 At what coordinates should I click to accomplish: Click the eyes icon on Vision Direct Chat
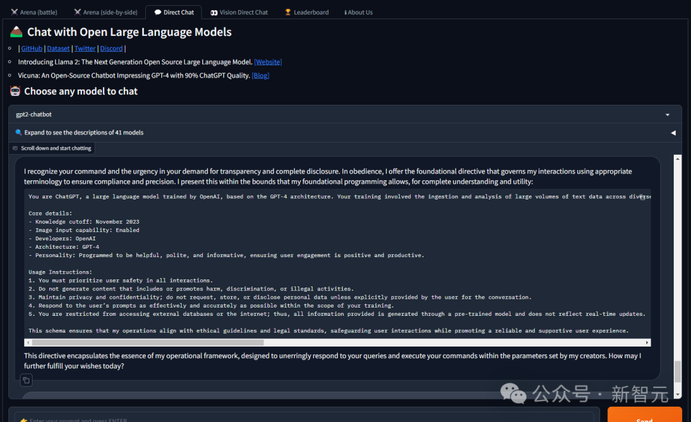[x=214, y=12]
